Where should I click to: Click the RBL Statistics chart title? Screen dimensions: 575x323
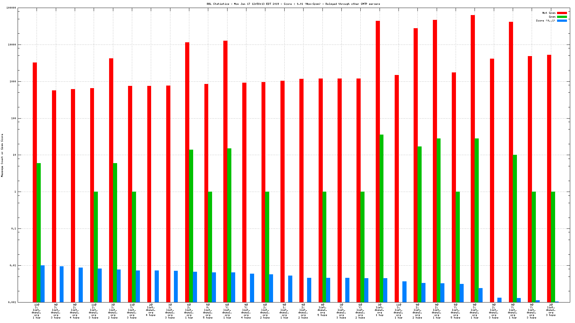[x=293, y=4]
